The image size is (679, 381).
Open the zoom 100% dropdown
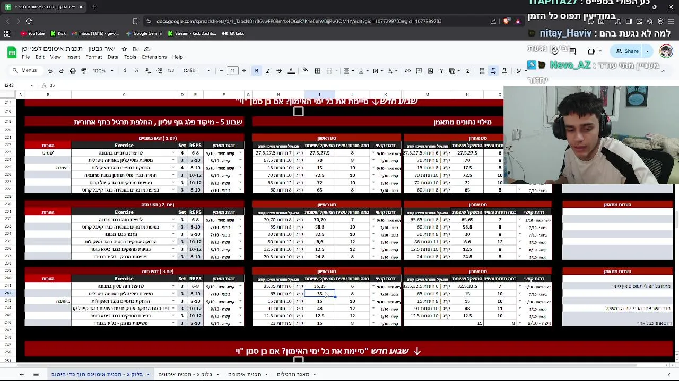pyautogui.click(x=103, y=71)
